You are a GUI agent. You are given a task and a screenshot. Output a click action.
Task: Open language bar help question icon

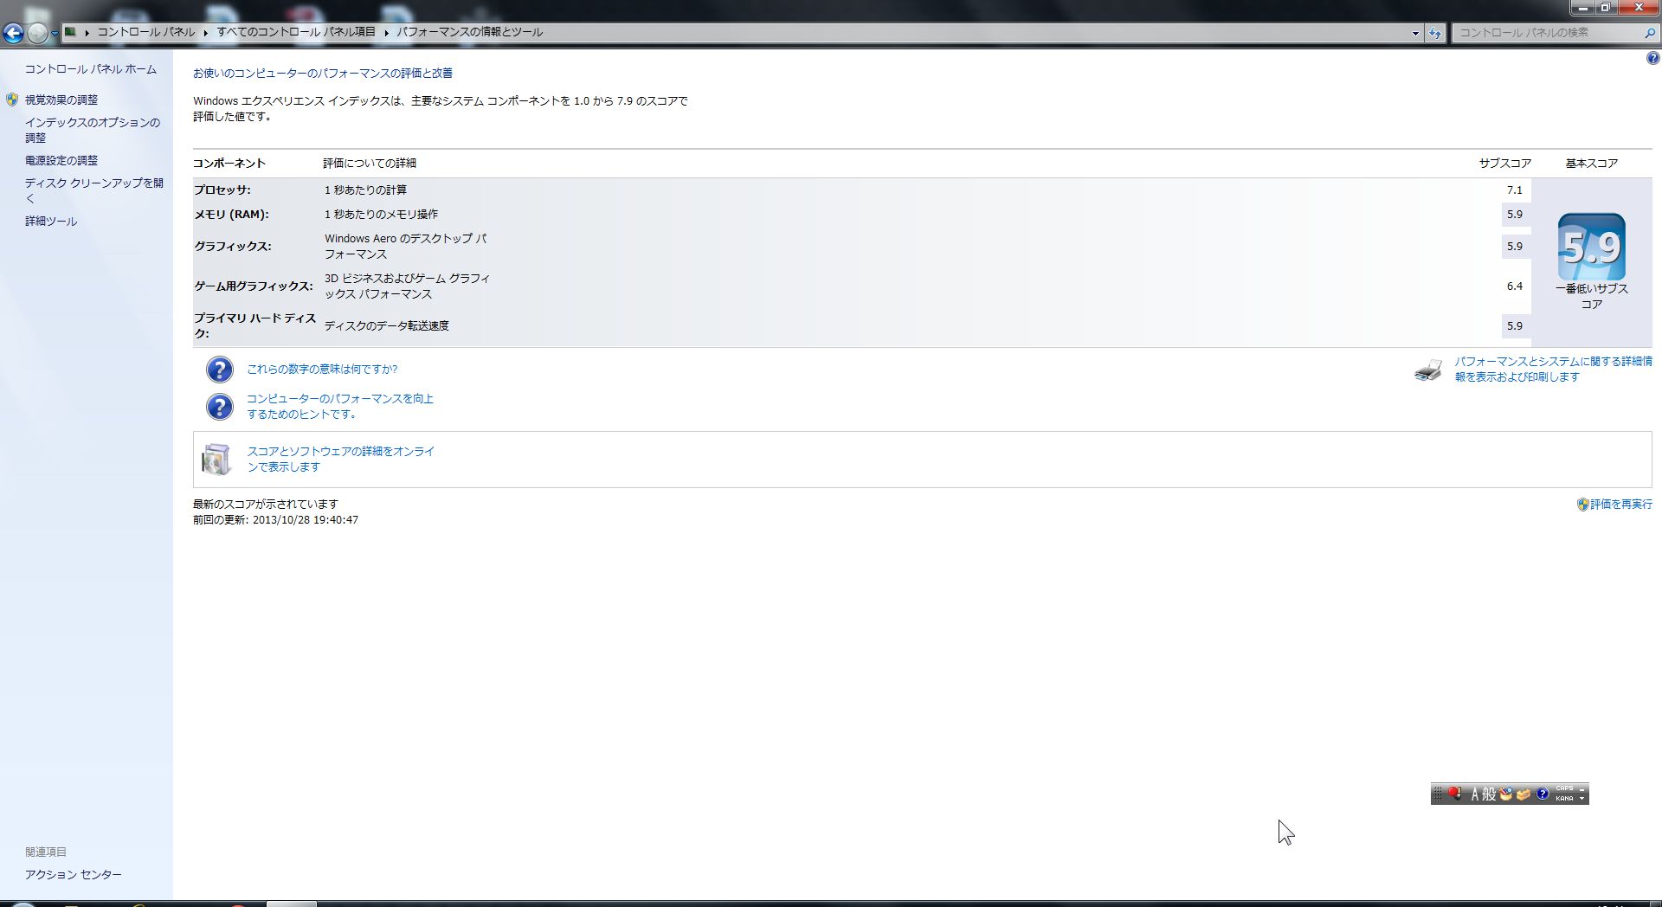1543,794
